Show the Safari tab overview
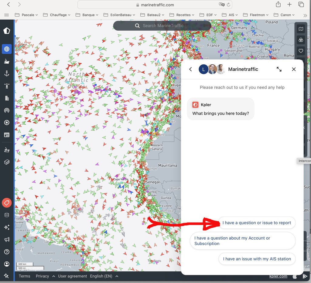311x283 pixels. coord(301,4)
